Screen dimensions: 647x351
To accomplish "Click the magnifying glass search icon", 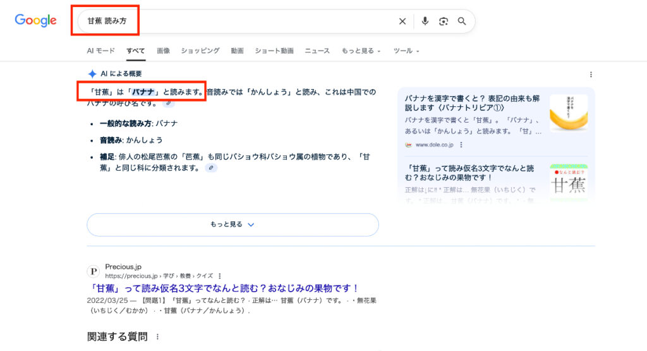I will (x=462, y=21).
